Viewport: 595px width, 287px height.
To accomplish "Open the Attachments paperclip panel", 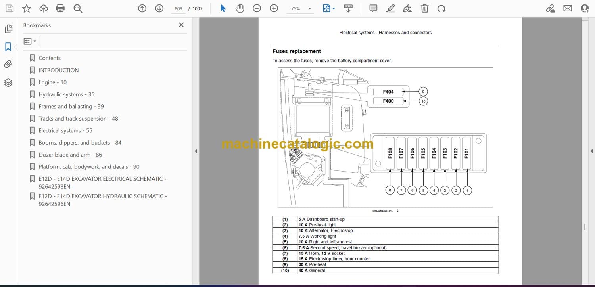I will coord(8,64).
